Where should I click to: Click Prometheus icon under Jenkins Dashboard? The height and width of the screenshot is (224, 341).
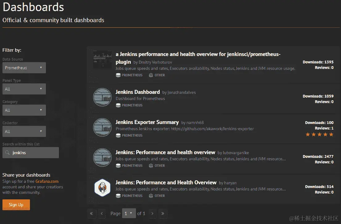pyautogui.click(x=118, y=105)
